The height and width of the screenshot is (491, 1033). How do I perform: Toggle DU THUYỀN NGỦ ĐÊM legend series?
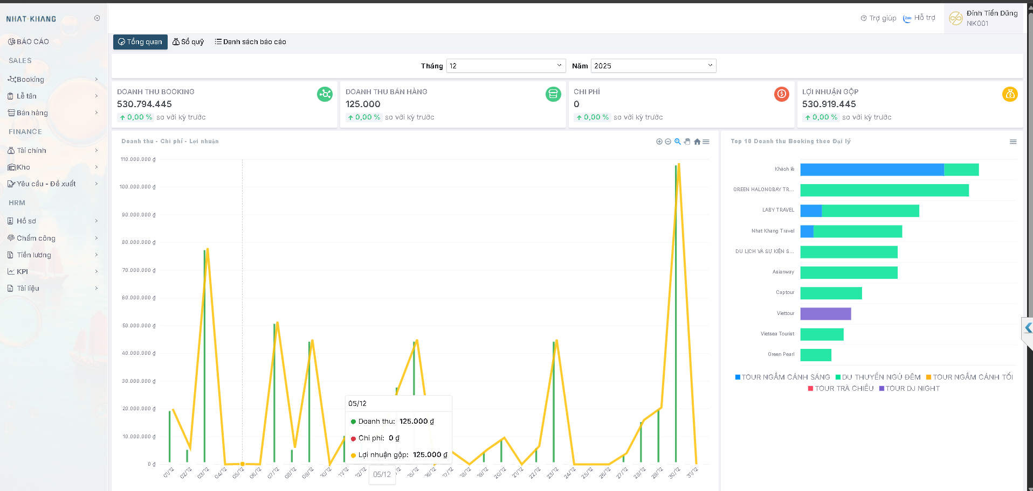coord(880,377)
